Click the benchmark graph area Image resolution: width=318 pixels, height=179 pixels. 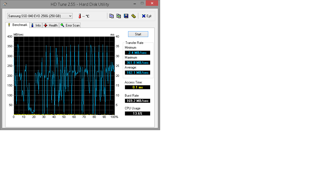coord(64,76)
